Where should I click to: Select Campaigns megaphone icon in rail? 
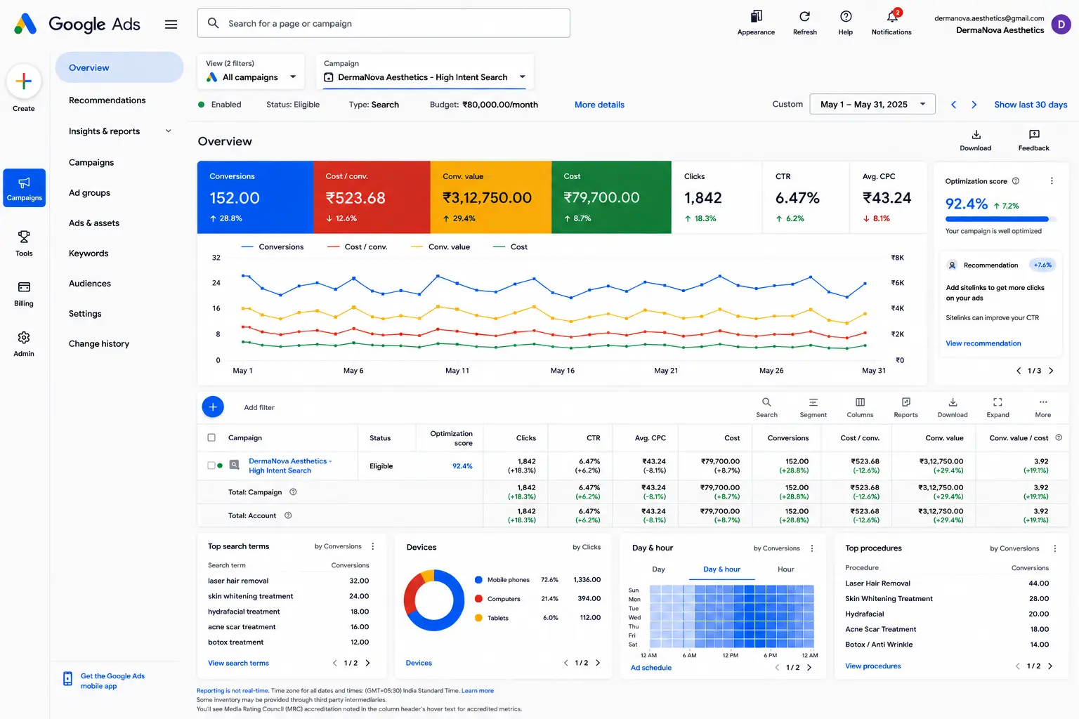click(x=24, y=187)
